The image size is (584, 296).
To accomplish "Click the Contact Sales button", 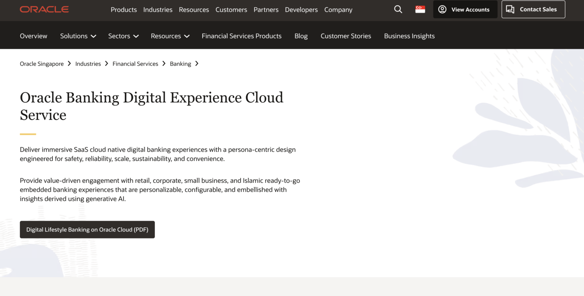I will tap(533, 9).
